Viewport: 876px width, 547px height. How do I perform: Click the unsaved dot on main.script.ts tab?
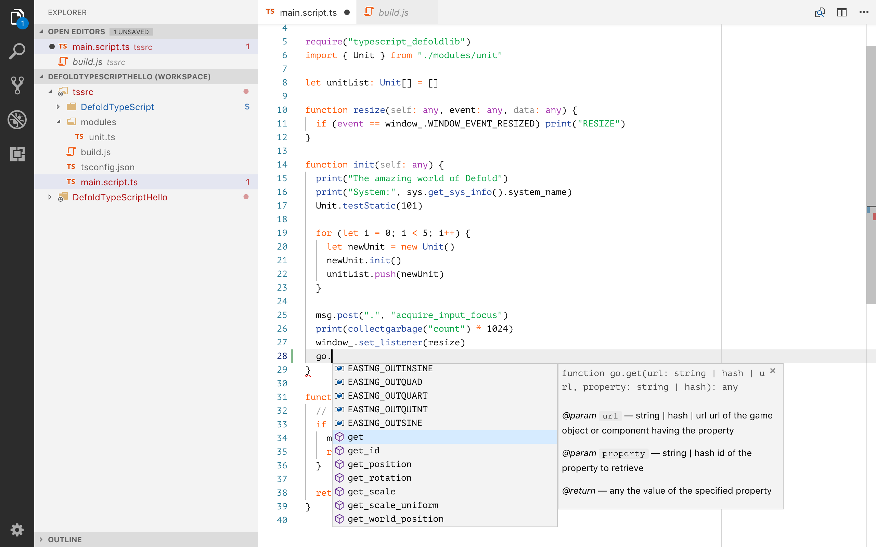[x=347, y=12]
